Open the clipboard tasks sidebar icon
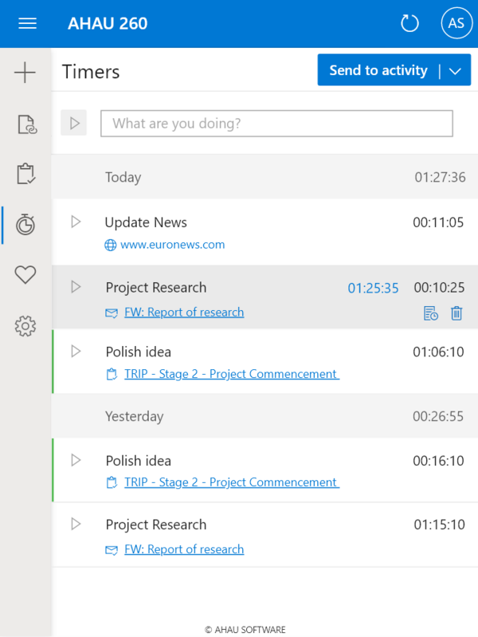 pos(25,174)
